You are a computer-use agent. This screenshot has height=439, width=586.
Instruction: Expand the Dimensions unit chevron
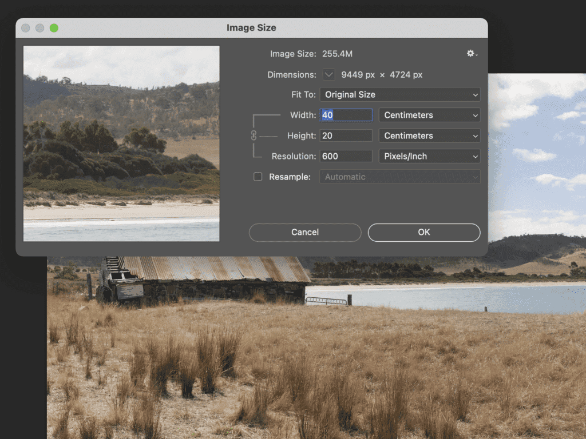point(328,74)
